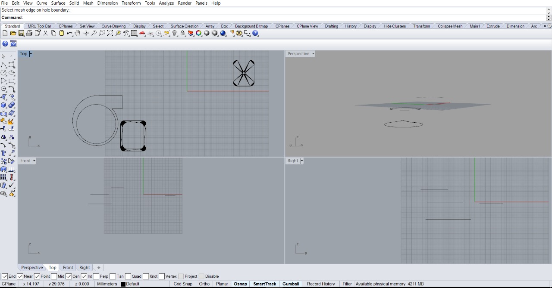The width and height of the screenshot is (552, 288).
Task: Select the Polyline tool in left sidebar
Action: 3,65
